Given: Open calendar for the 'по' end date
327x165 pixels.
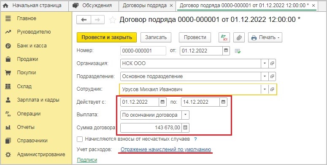Looking at the screenshot, I should [x=223, y=102].
